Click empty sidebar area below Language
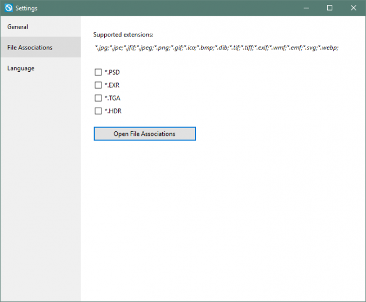 [x=40, y=185]
